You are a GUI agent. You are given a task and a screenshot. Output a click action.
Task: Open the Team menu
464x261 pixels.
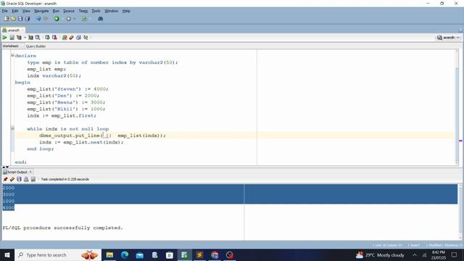point(83,11)
